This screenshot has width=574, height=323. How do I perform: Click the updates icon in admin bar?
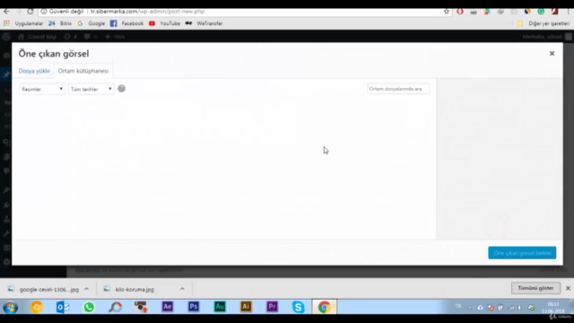click(x=70, y=37)
